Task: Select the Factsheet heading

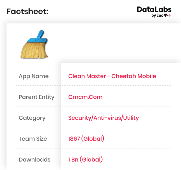Action: 27,12
